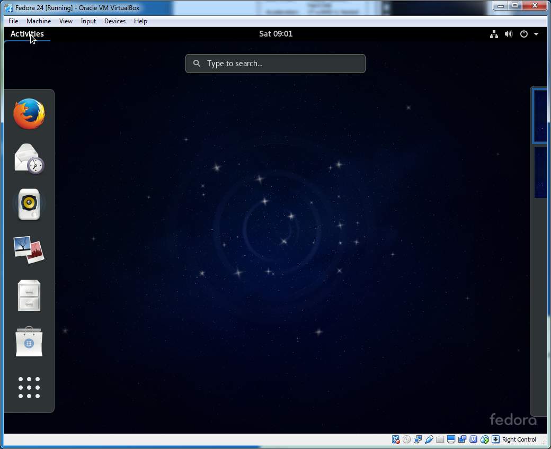Minimize the VirtualBox window
Screen dimensions: 551x449
point(500,6)
